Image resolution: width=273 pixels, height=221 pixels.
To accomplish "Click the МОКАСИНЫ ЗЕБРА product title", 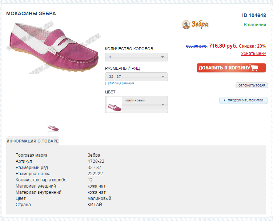I will (31, 13).
